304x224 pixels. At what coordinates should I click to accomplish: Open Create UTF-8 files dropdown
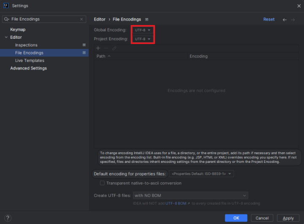(x=190, y=195)
